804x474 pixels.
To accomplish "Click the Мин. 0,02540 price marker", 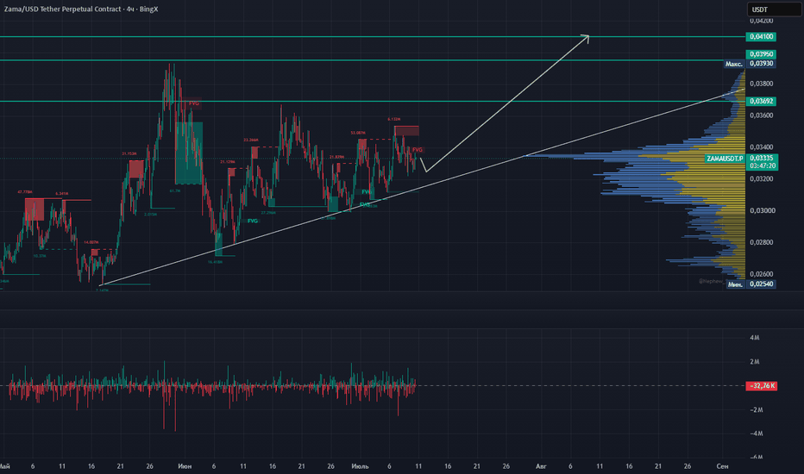I will [751, 284].
